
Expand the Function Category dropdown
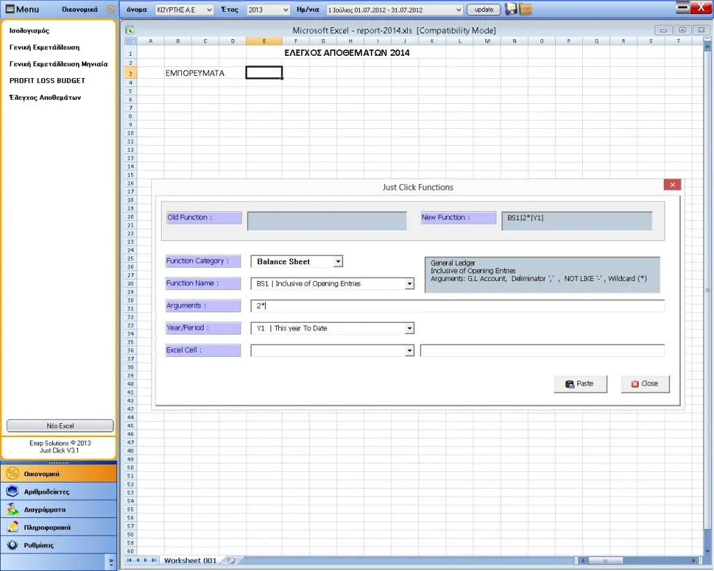337,261
